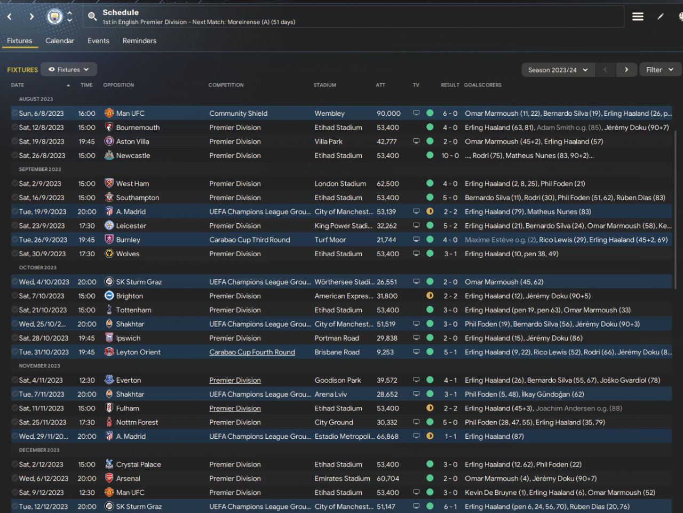683x513 pixels.
Task: Go forward using the right arrow
Action: pyautogui.click(x=31, y=17)
